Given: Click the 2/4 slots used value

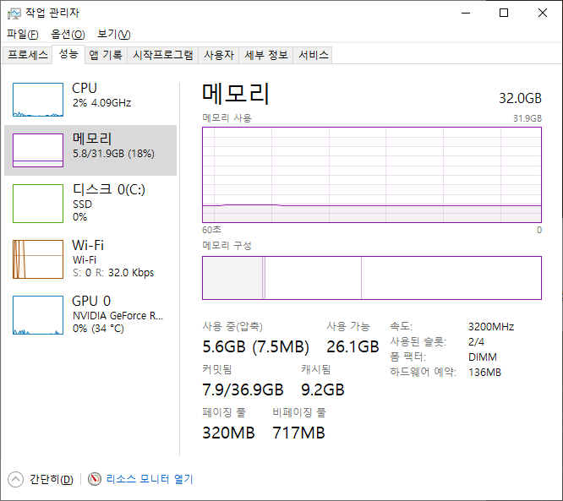Looking at the screenshot, I should (x=476, y=341).
